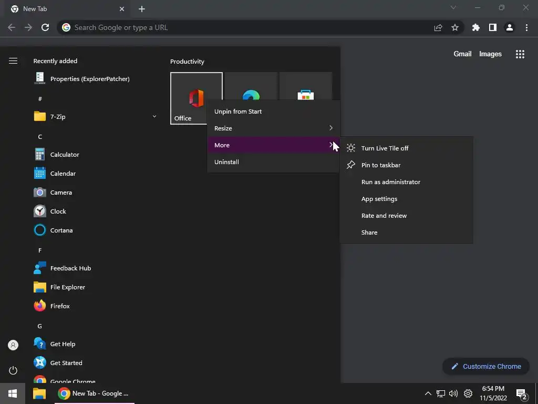Image resolution: width=538 pixels, height=404 pixels.
Task: Show hidden tray icons chevron
Action: (428, 393)
